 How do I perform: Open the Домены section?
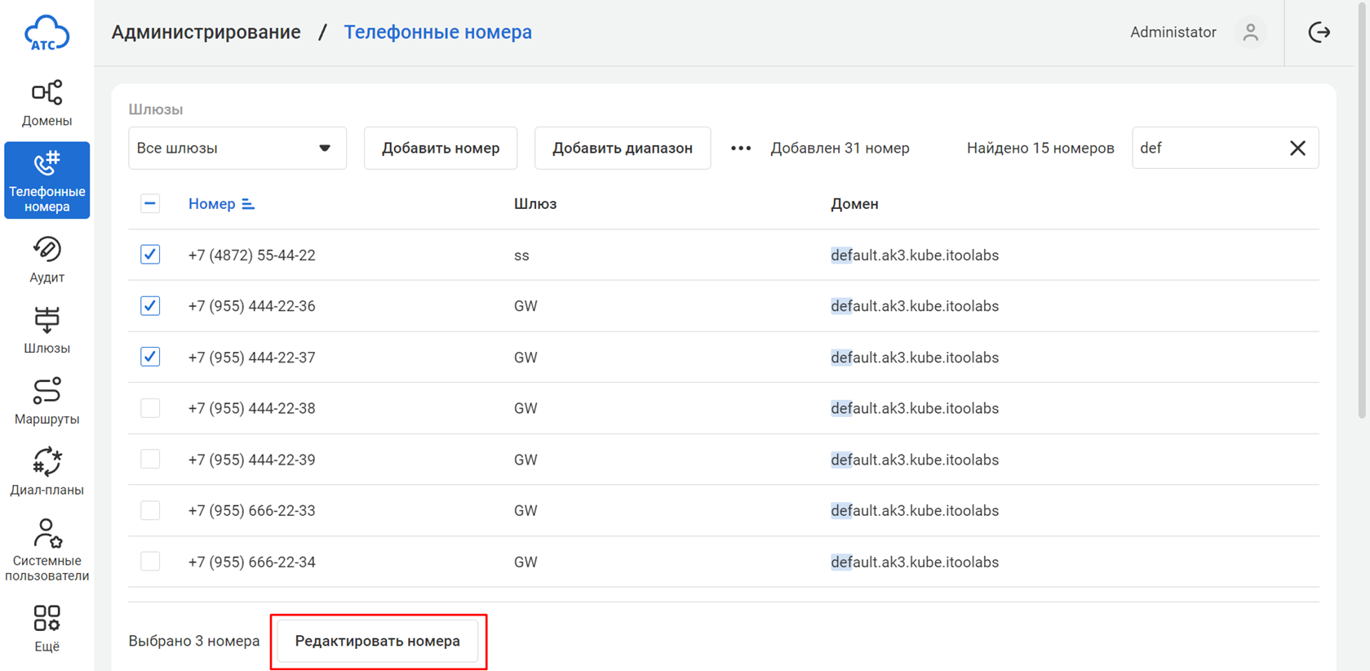[x=47, y=104]
